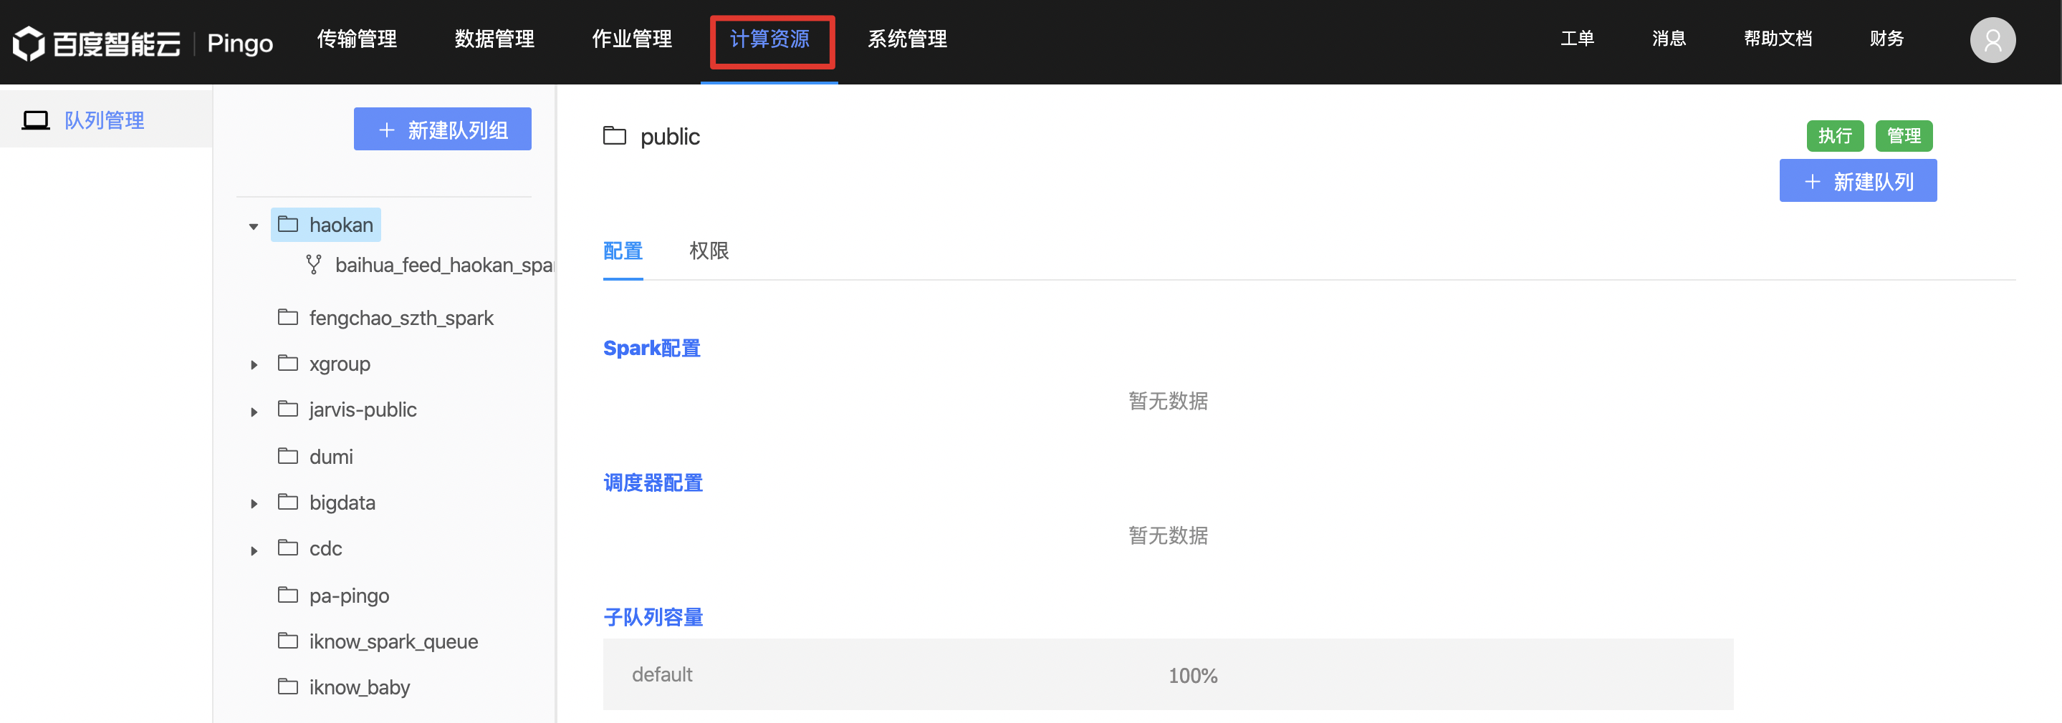
Task: Expand the cdc tree node
Action: pyautogui.click(x=254, y=550)
